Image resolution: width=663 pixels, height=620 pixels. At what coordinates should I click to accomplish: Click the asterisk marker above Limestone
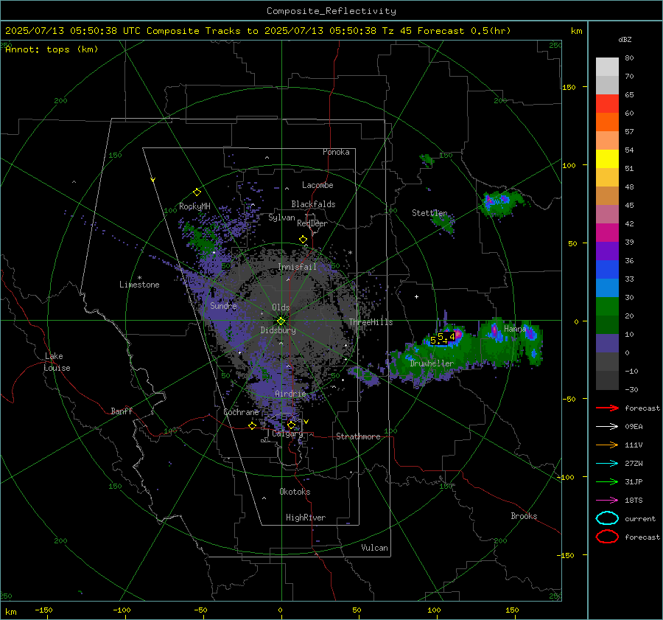139,278
